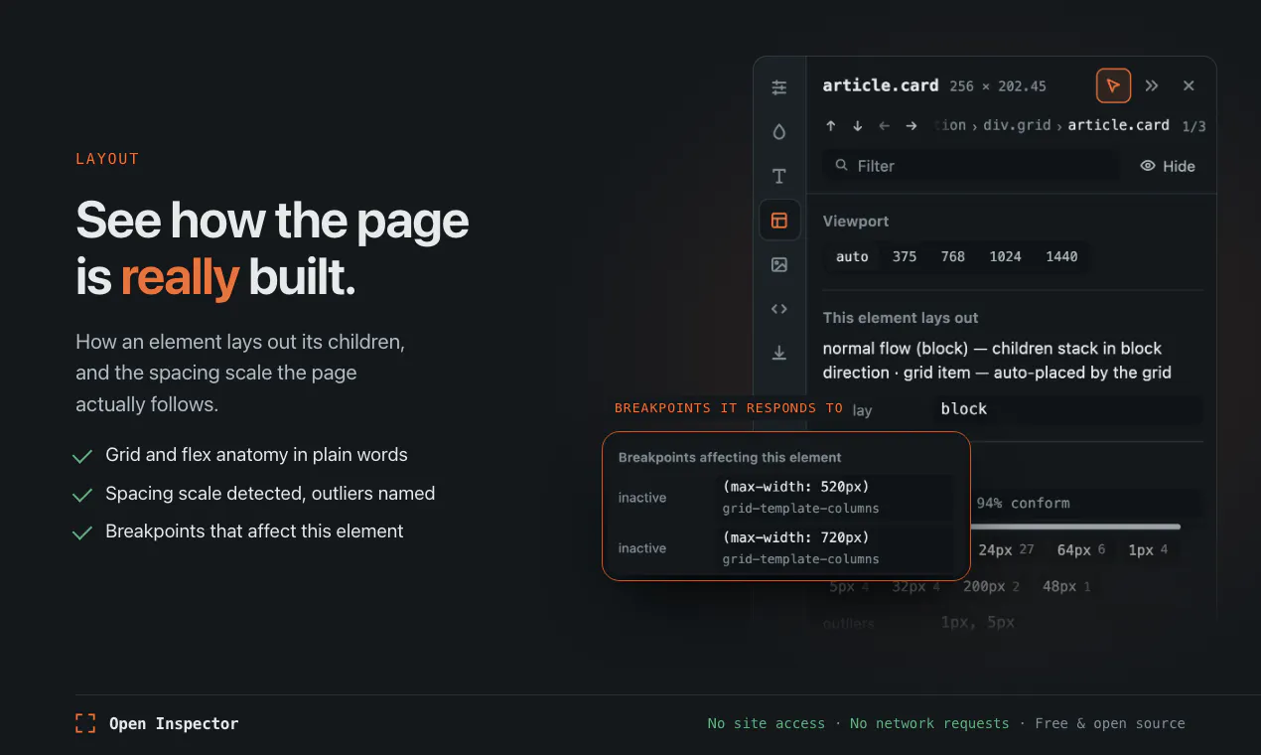Collapse panel with double chevron icon
The width and height of the screenshot is (1261, 755).
pyautogui.click(x=1152, y=85)
